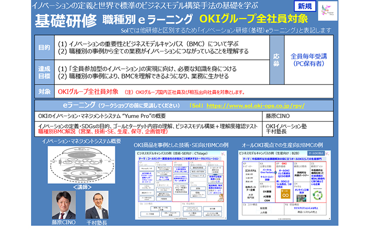
Task: Click the 目的 row label cell
Action: coord(44,47)
